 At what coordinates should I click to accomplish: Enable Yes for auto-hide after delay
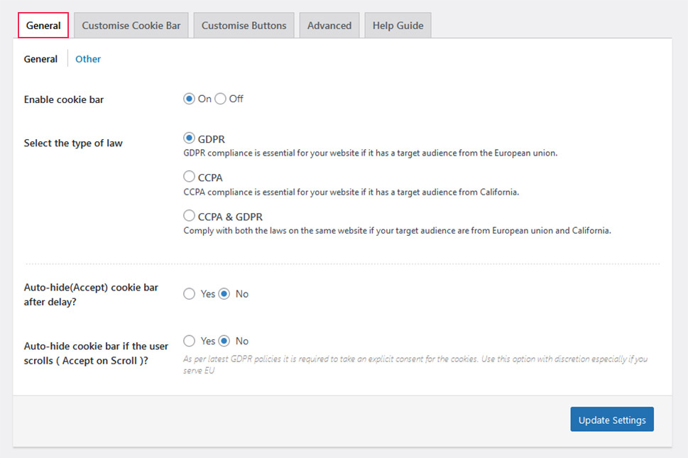pos(190,294)
